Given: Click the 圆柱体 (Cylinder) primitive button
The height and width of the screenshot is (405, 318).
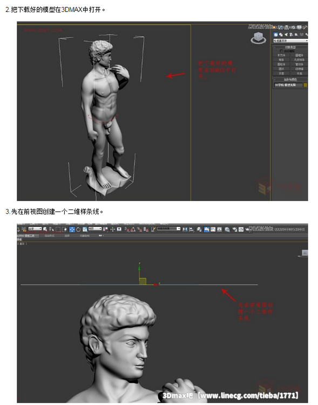Looking at the screenshot, I should pyautogui.click(x=281, y=64).
